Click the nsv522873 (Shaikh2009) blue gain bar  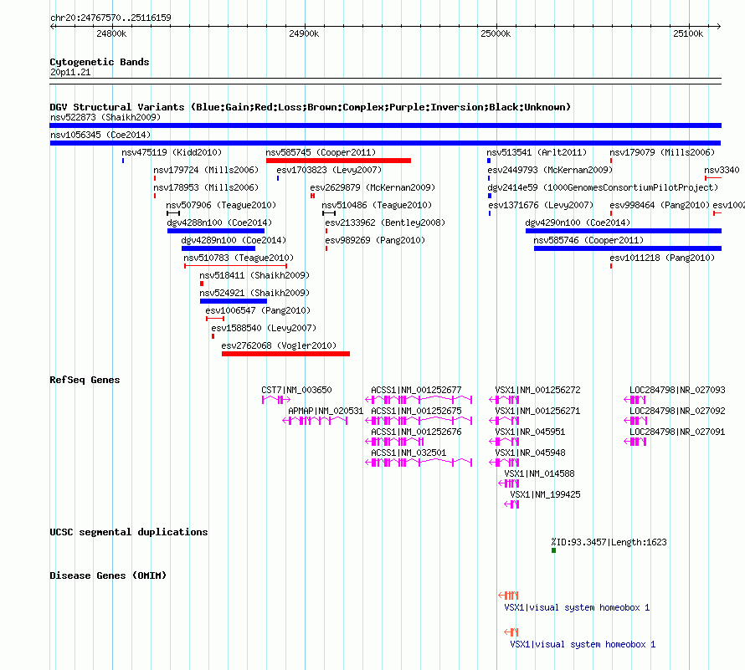385,125
